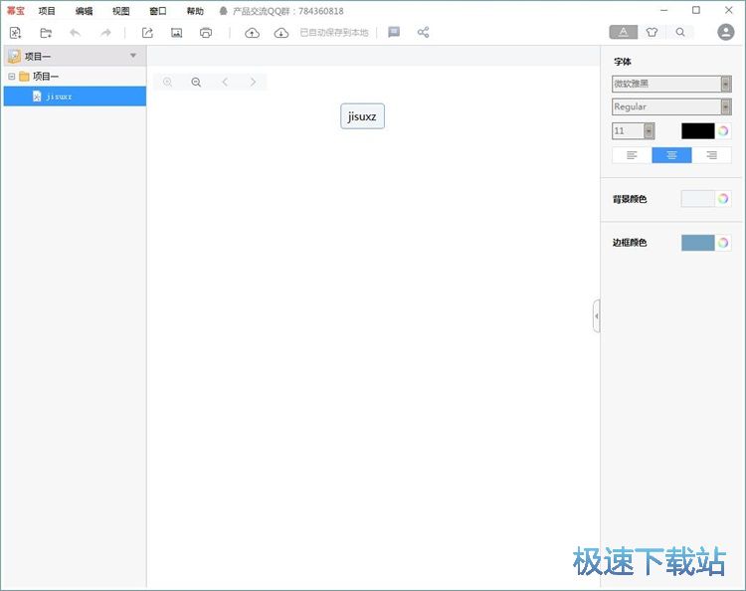Zoom out on the mind map canvas
746x591 pixels.
pos(196,82)
